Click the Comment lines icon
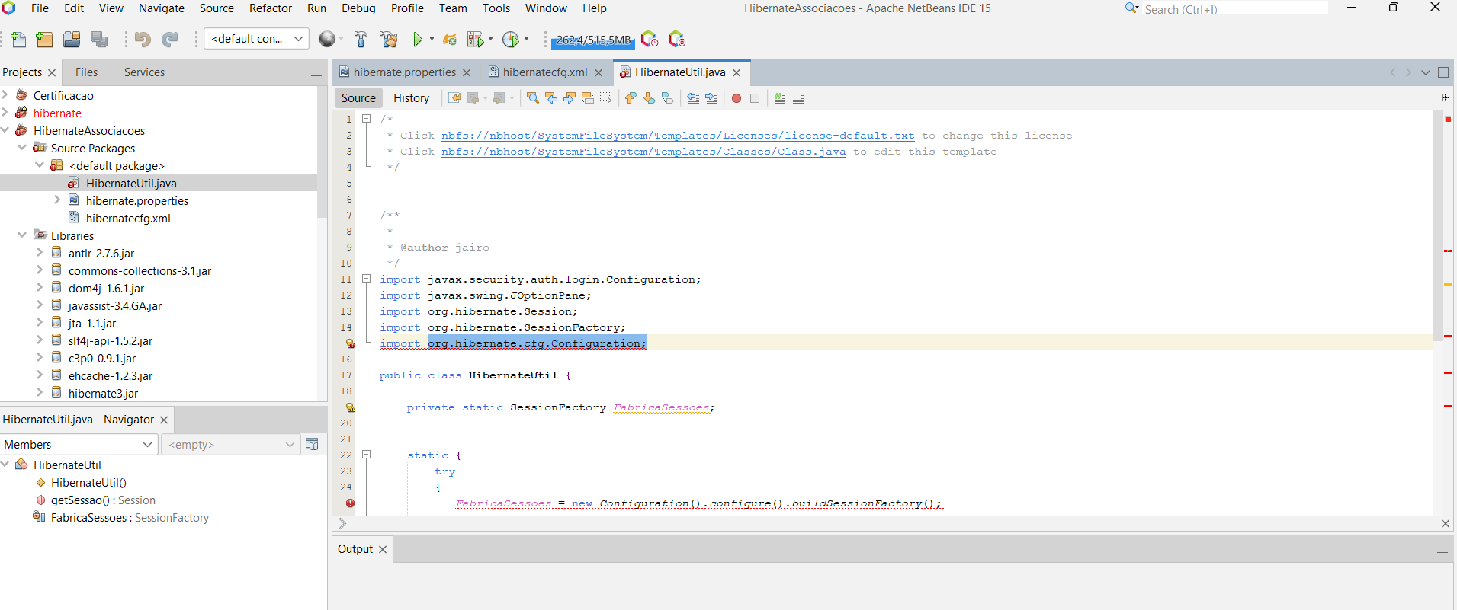This screenshot has width=1457, height=610. pos(780,98)
